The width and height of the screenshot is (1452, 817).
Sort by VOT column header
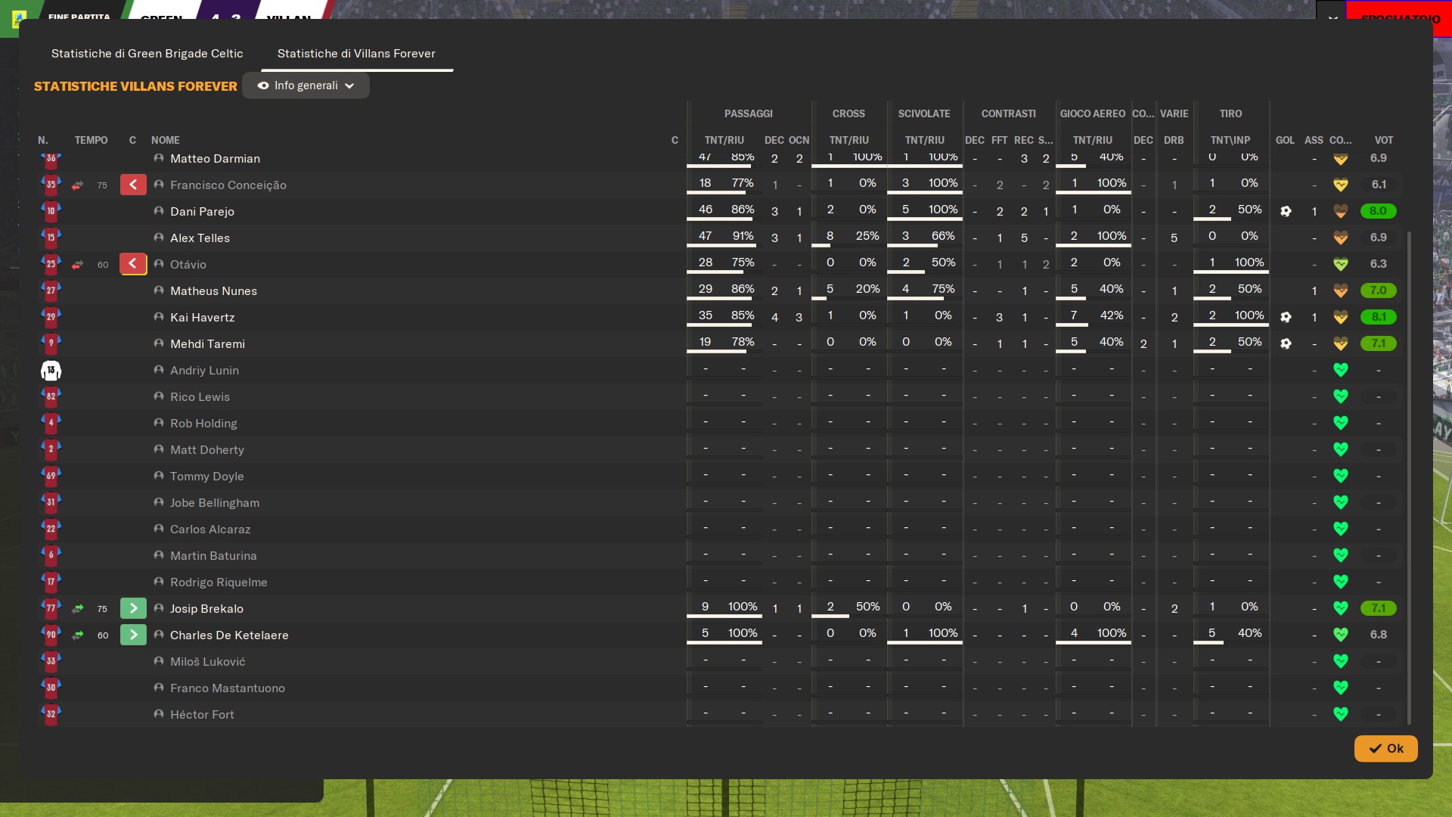tap(1383, 140)
